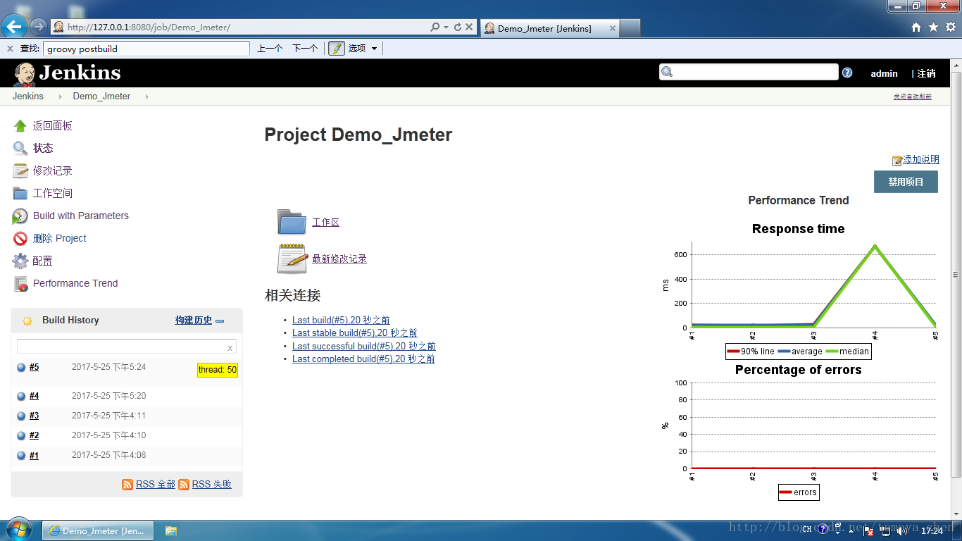
Task: Expand the breadcrumb arrow after Demo_Jmeter
Action: [x=146, y=97]
